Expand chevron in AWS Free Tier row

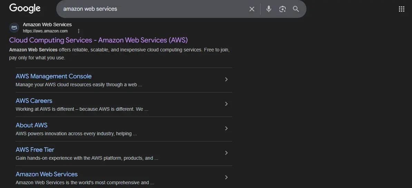(226, 153)
